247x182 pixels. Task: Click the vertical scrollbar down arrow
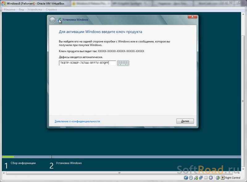tap(243, 169)
